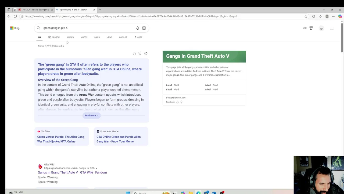Open a new tab with the plus icon
The image size is (344, 194).
pyautogui.click(x=100, y=10)
